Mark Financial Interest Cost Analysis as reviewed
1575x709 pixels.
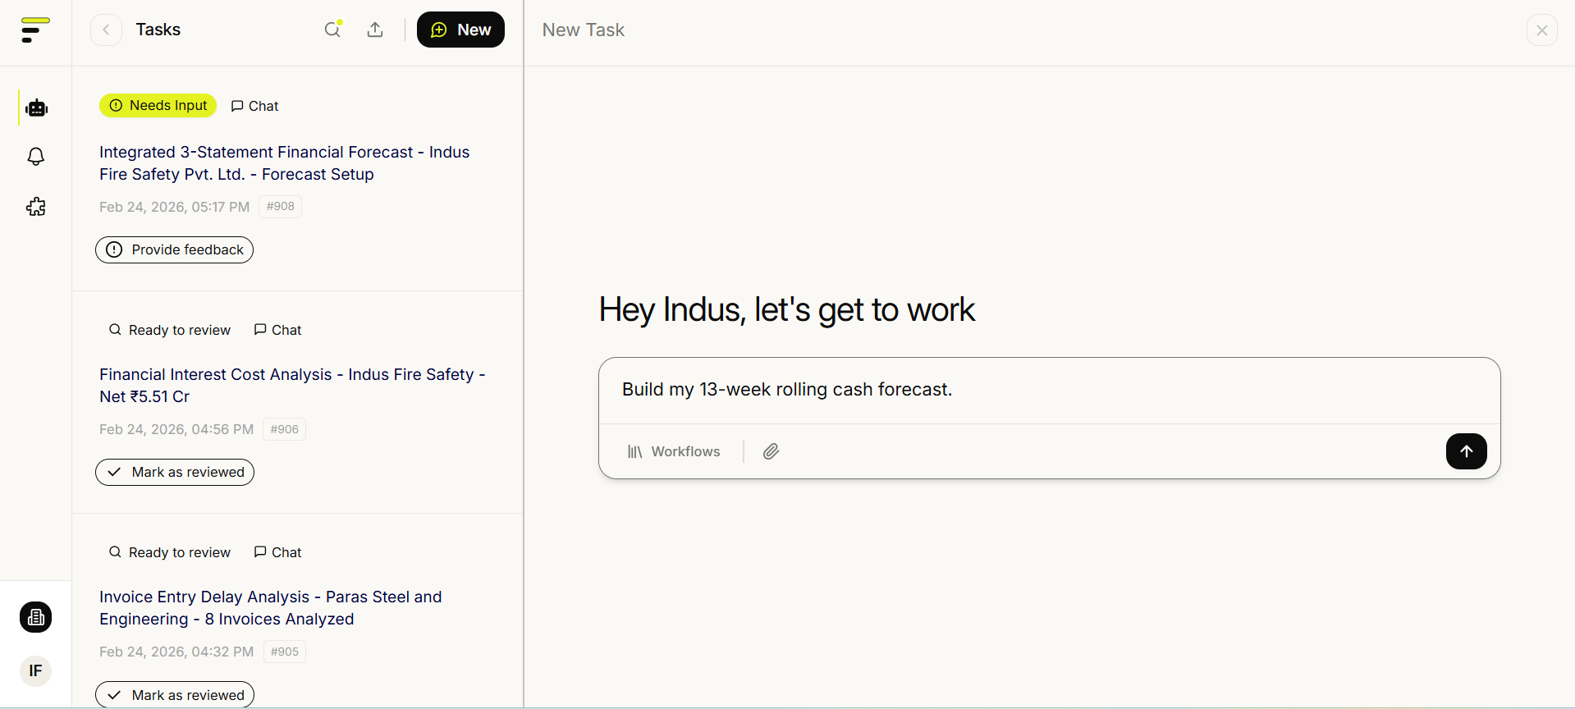(175, 473)
